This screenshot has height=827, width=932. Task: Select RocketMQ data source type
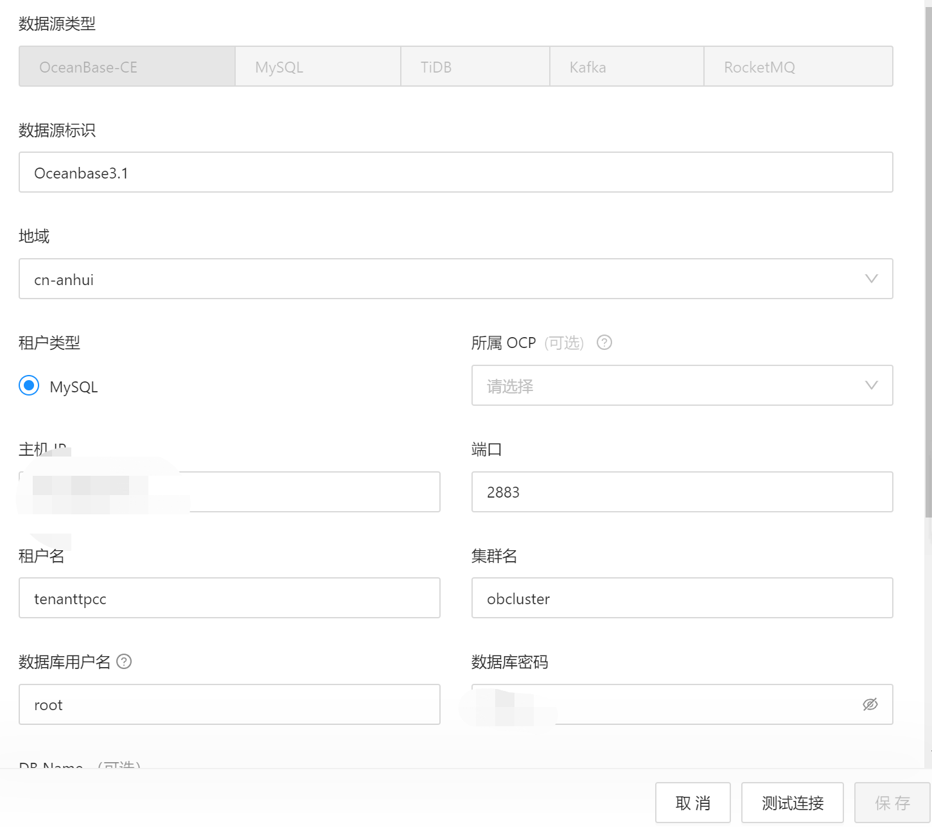(x=798, y=66)
